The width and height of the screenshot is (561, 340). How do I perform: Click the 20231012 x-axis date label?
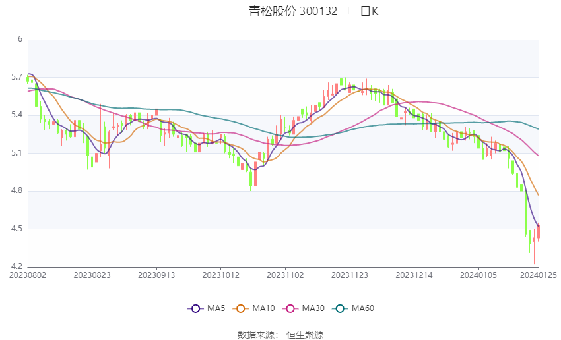click(220, 275)
